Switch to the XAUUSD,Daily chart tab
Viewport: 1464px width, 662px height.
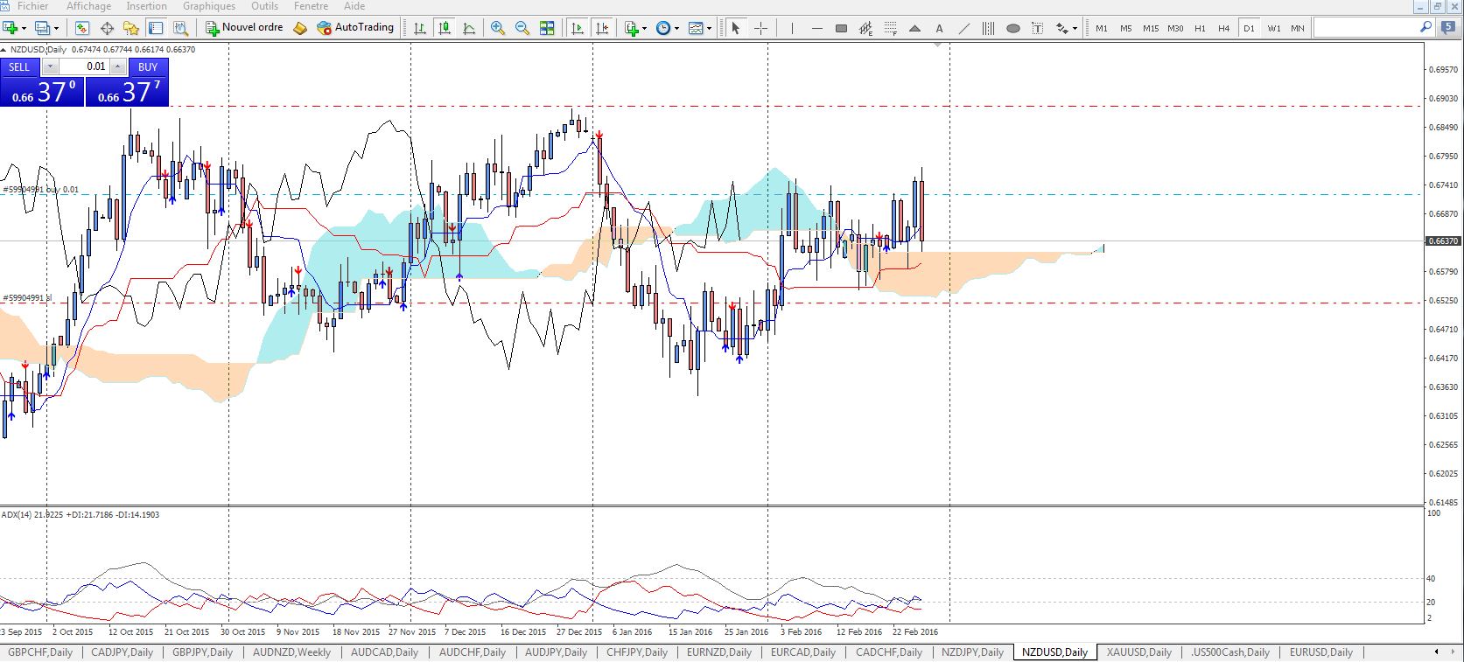pos(1138,652)
